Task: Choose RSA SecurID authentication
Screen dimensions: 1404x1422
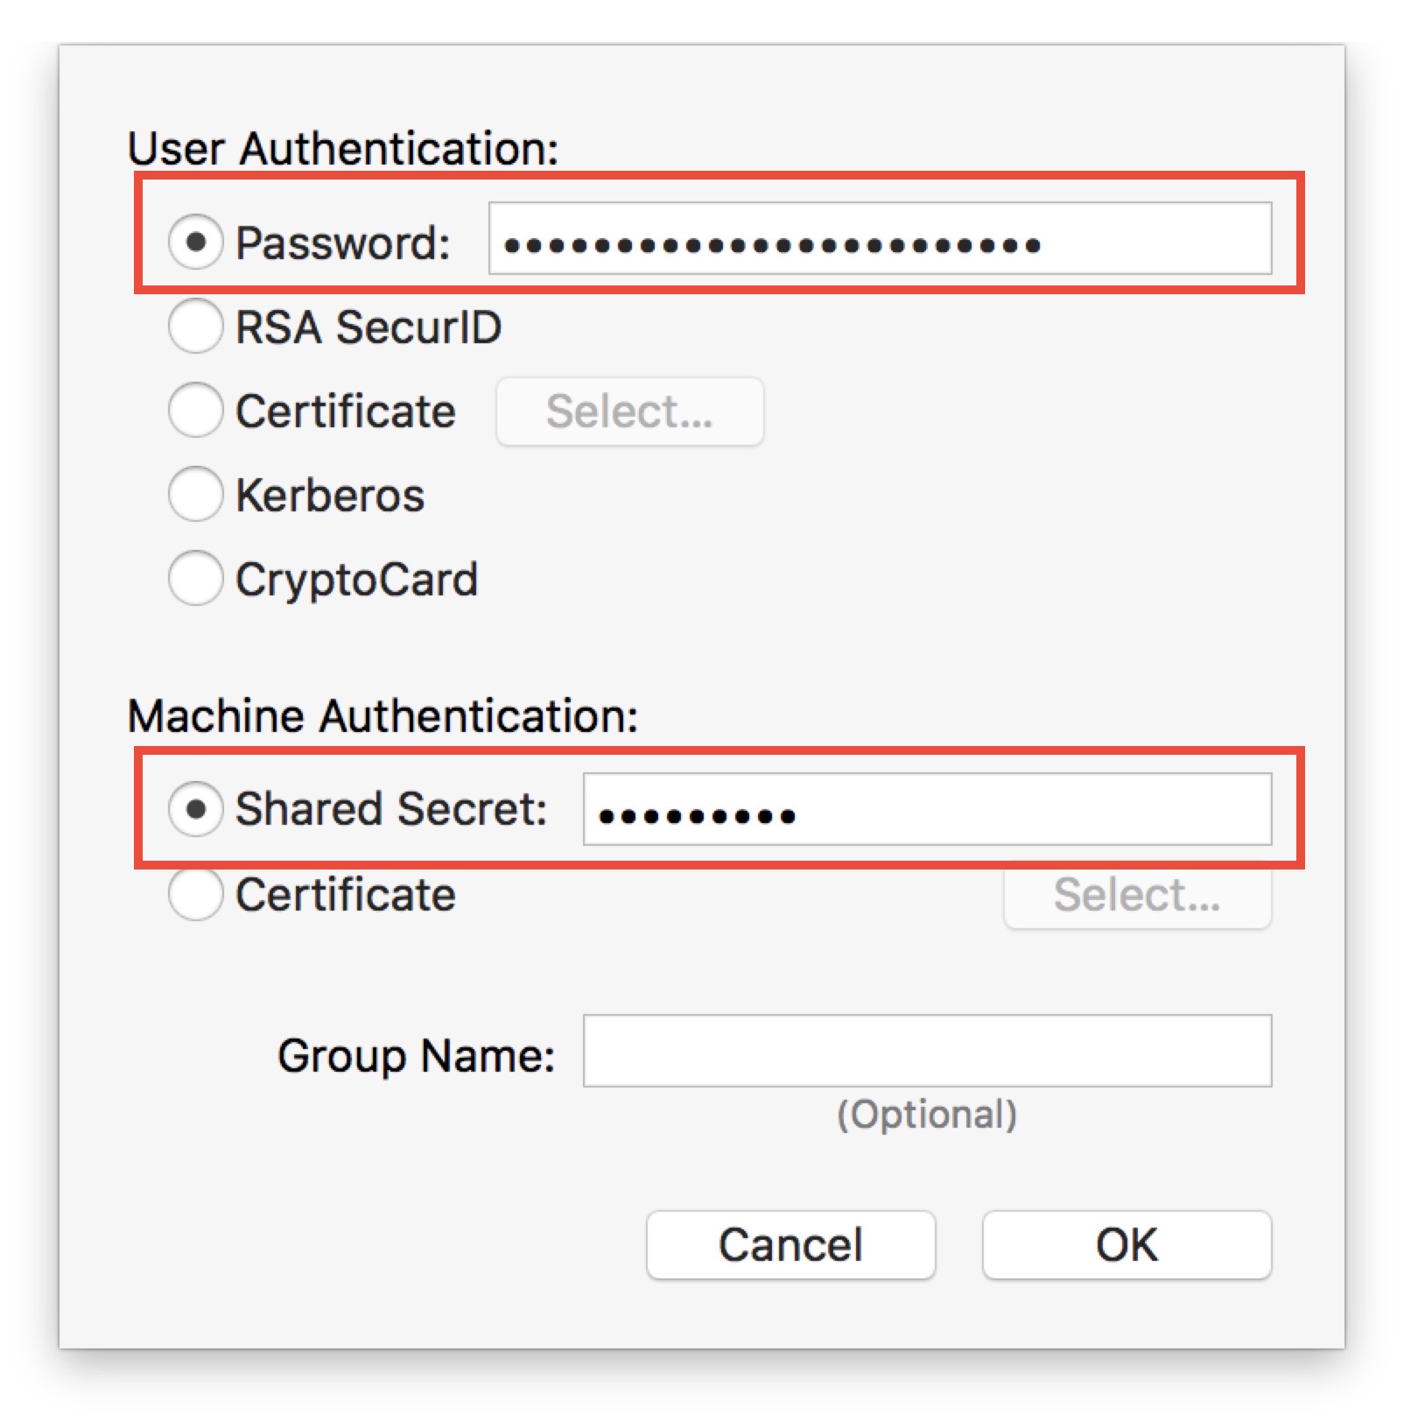Action: pyautogui.click(x=196, y=327)
